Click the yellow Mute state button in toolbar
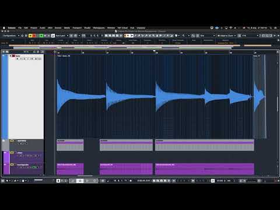The width and height of the screenshot is (280, 210). (30, 36)
